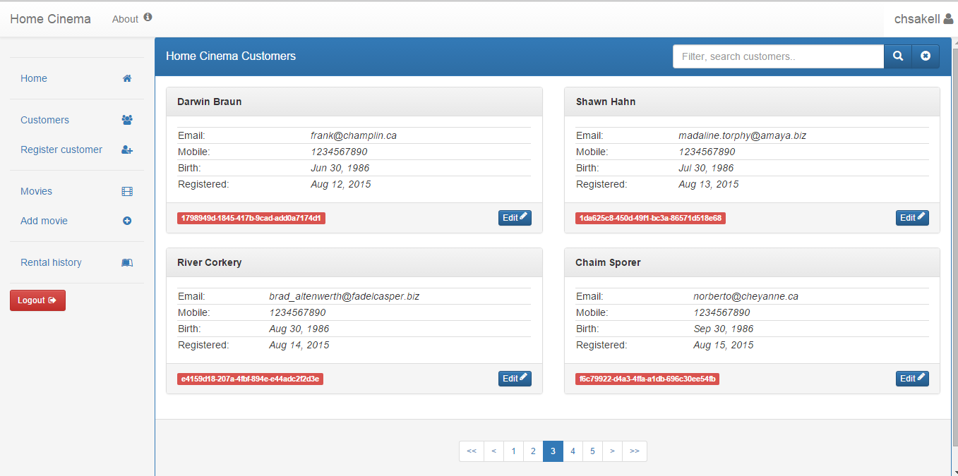Click the Movies film strip icon
The image size is (958, 476).
click(x=127, y=191)
